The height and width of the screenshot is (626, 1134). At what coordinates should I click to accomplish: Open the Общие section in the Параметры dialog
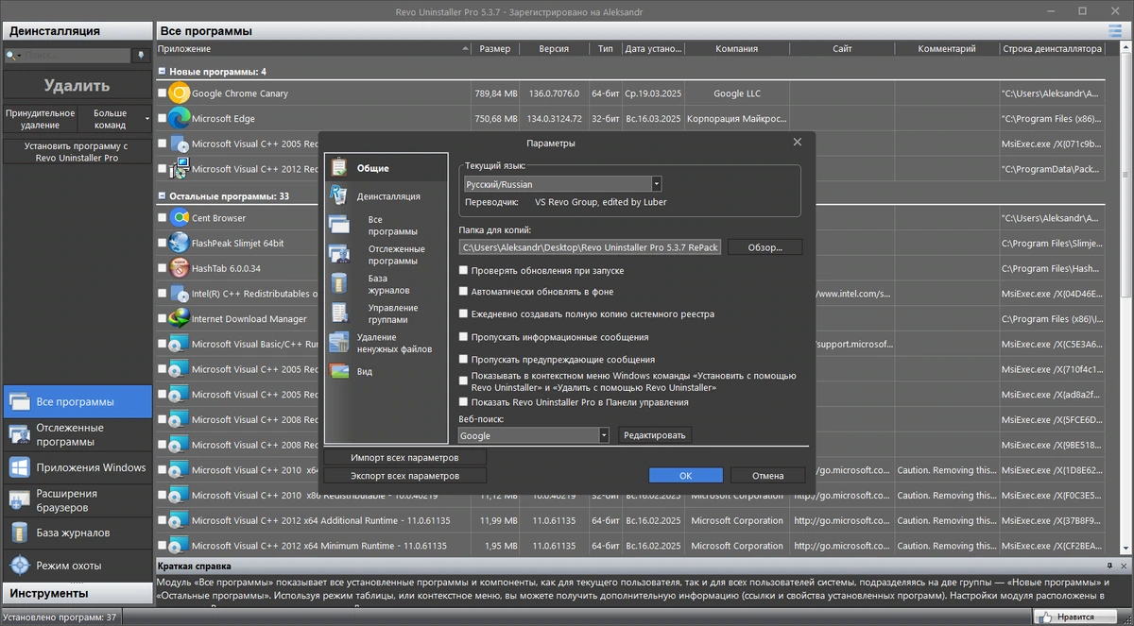(x=386, y=168)
